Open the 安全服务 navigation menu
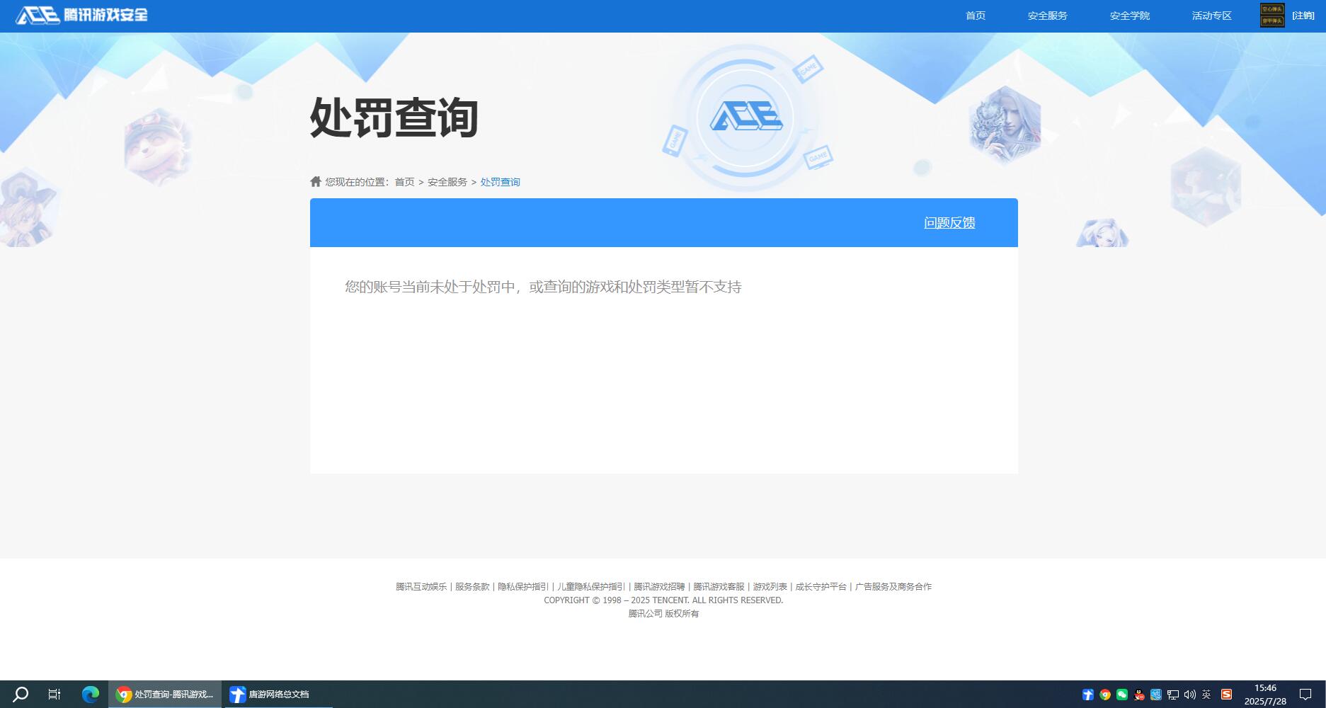This screenshot has height=708, width=1326. [1047, 16]
